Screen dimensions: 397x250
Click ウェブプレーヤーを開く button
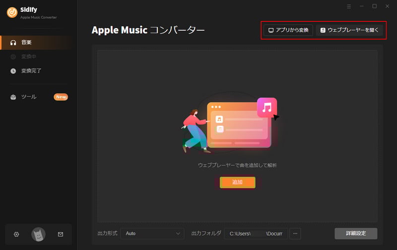click(x=349, y=30)
